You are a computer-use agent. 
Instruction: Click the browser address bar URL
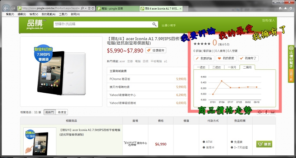pos(51,8)
